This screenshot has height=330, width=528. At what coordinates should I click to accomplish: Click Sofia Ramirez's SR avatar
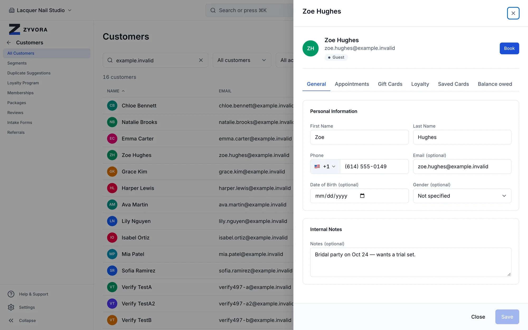coord(112,271)
